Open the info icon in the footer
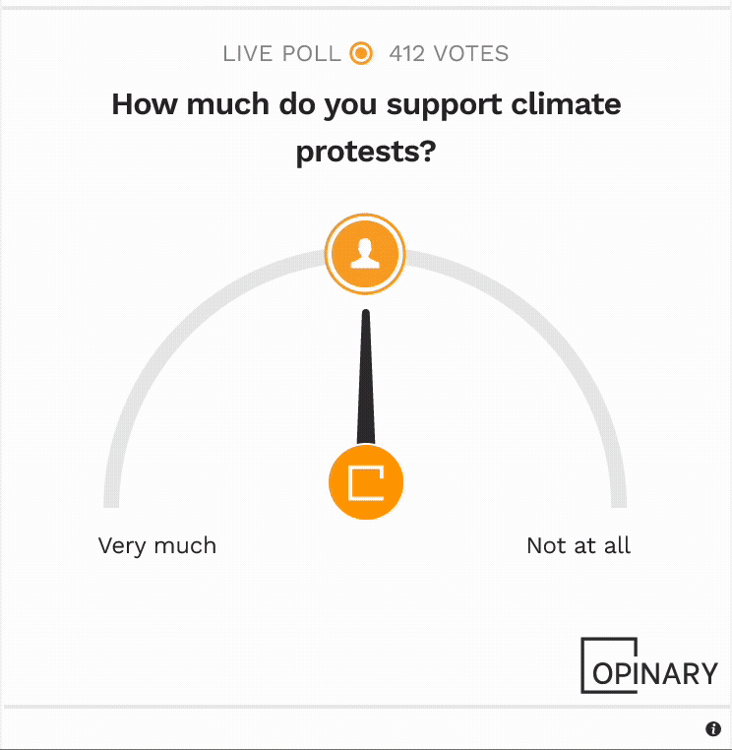Screen dimensions: 732x750 [x=713, y=729]
